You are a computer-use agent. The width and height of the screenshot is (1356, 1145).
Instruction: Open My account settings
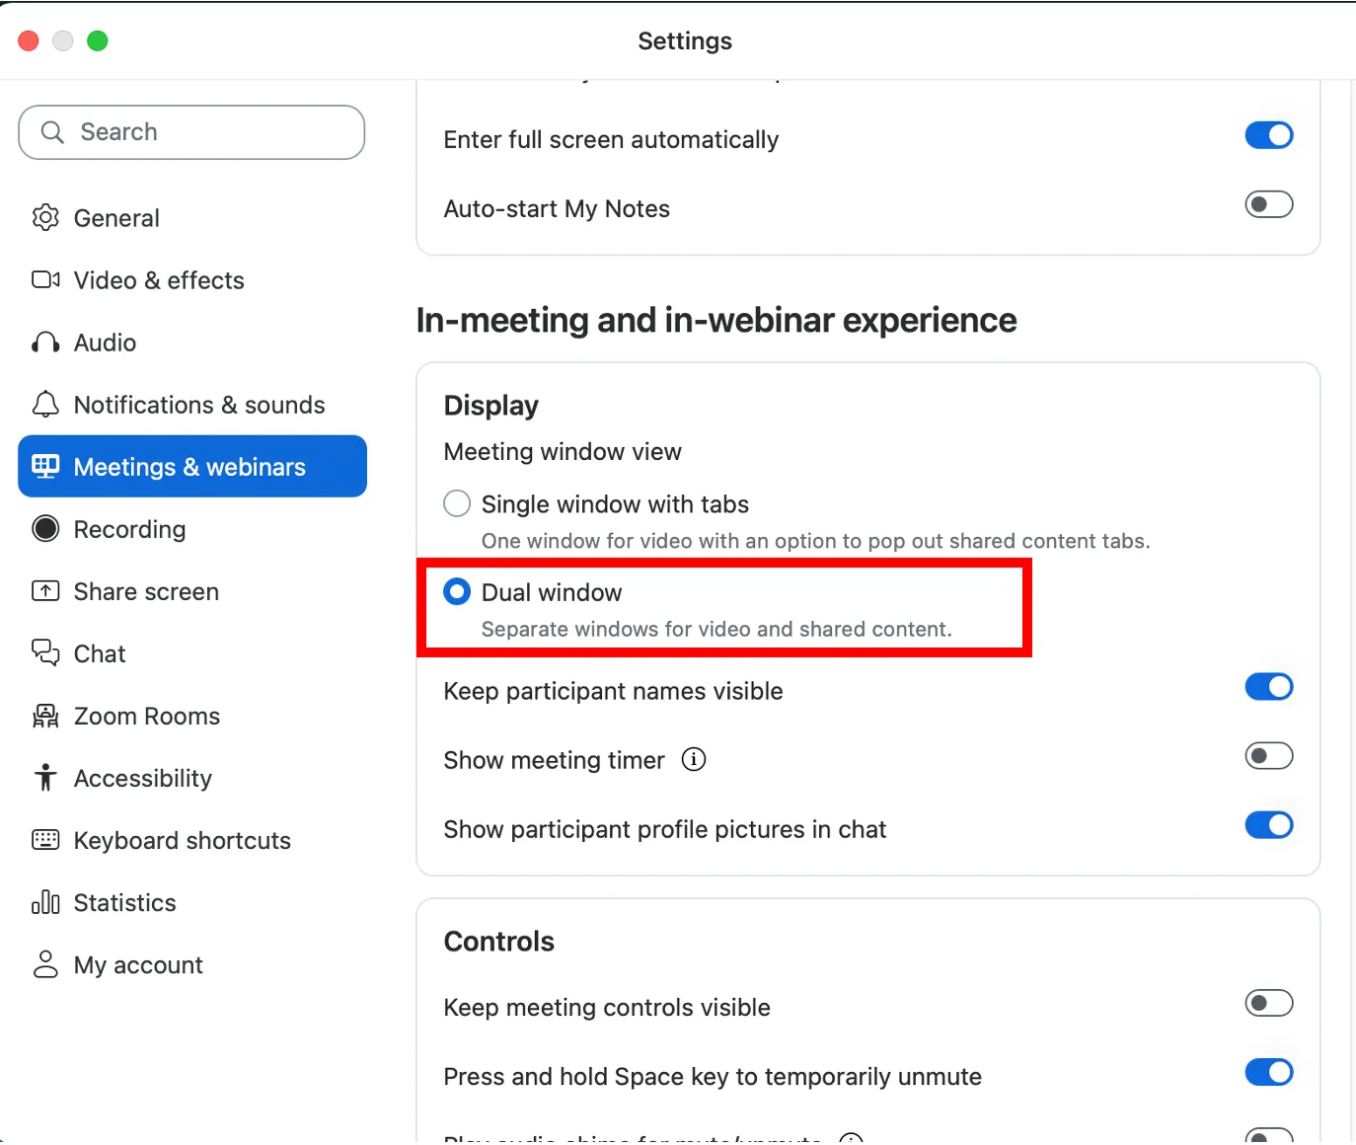[x=192, y=964]
